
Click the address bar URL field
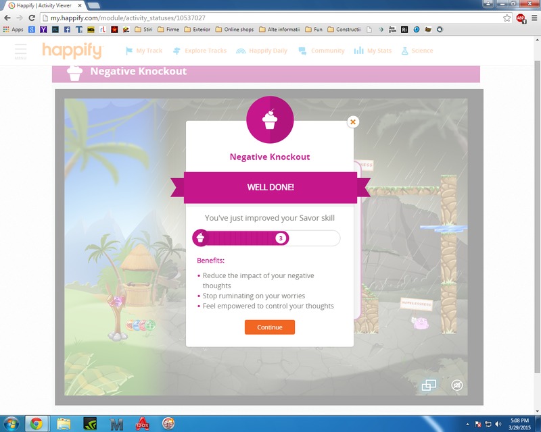click(276, 18)
